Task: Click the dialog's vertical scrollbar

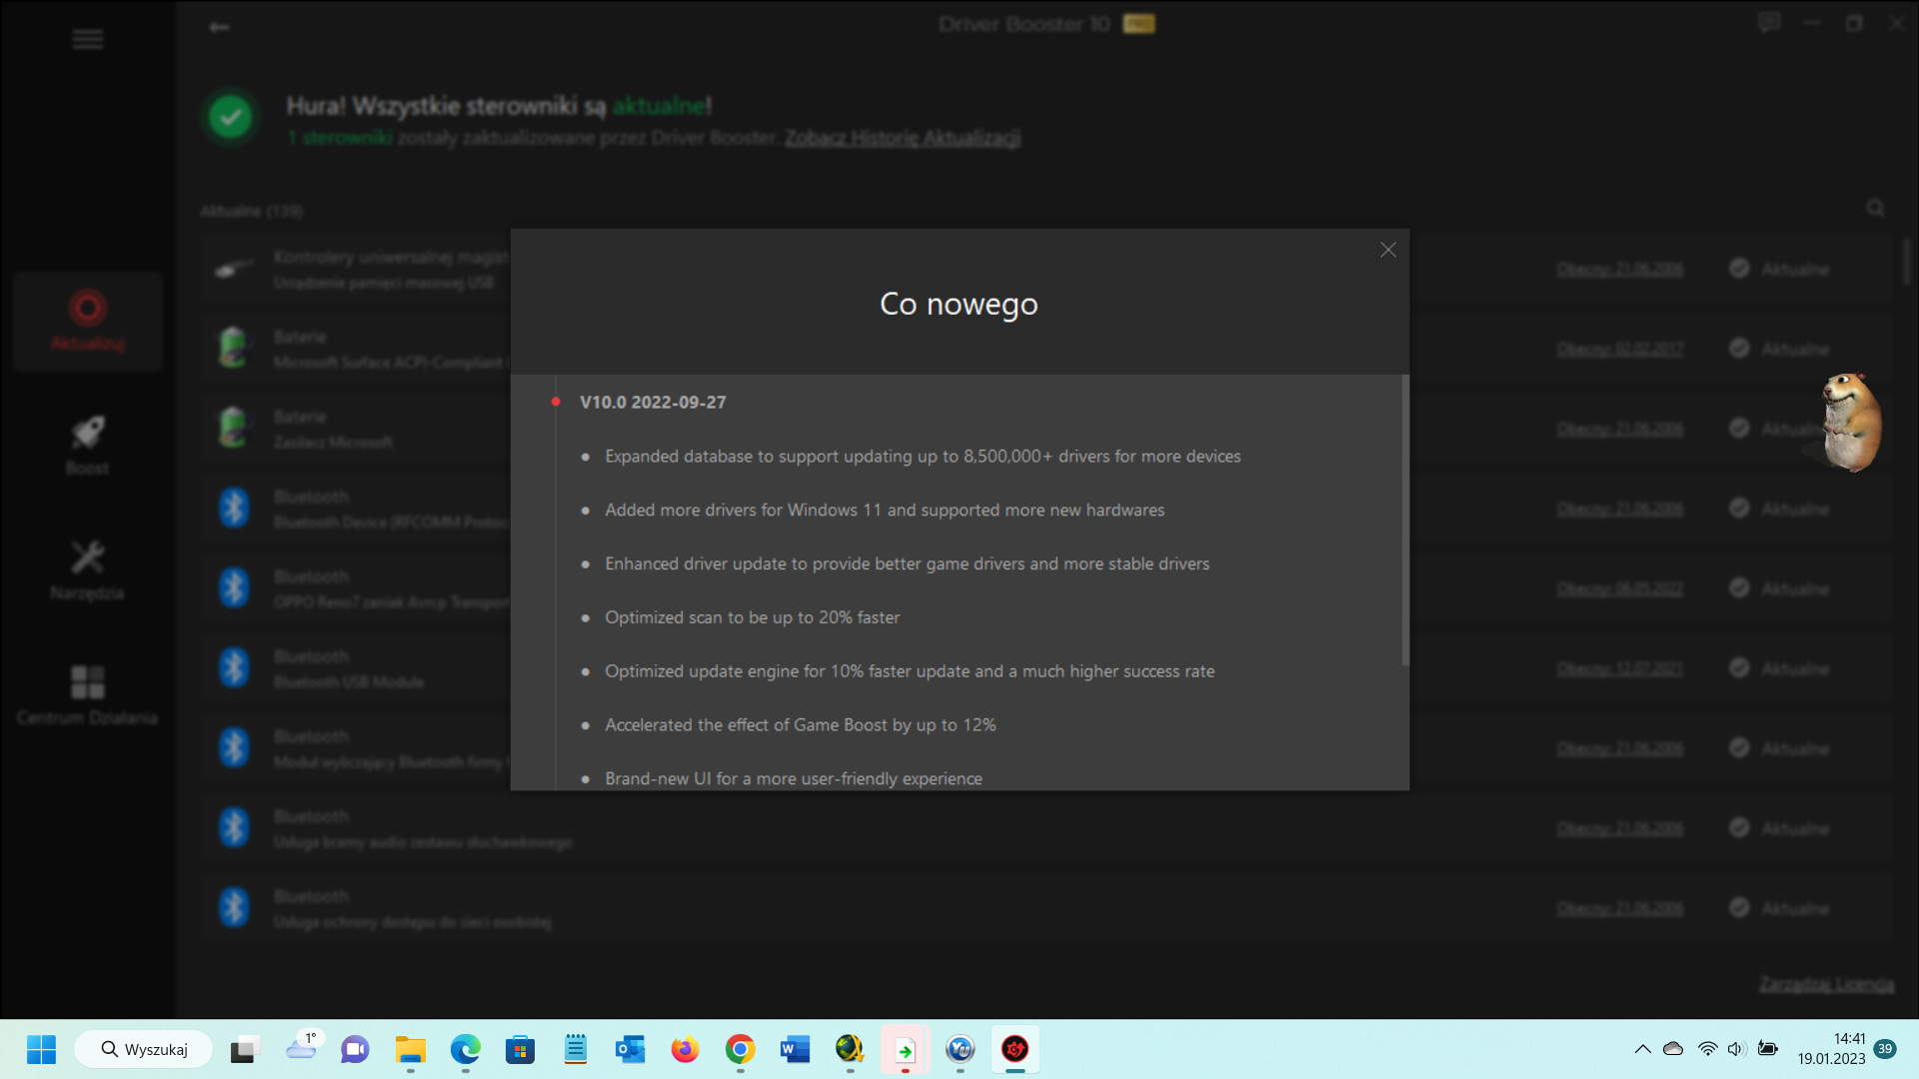Action: 1404,521
